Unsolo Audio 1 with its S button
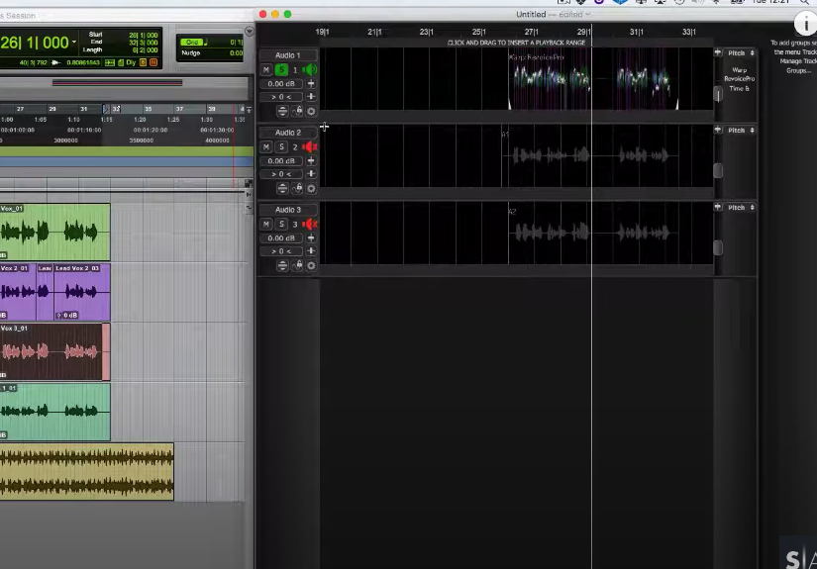 pyautogui.click(x=281, y=69)
